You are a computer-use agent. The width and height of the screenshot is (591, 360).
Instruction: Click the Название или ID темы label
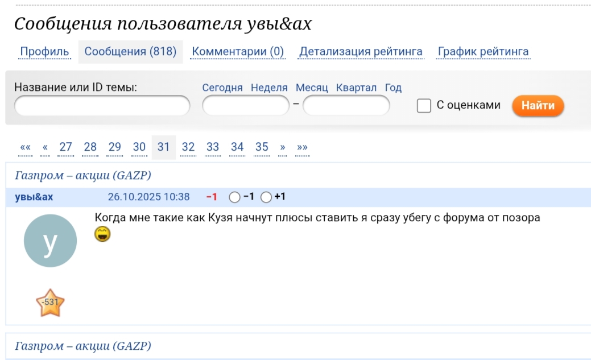coord(76,88)
